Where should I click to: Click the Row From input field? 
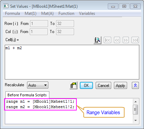[39, 24]
